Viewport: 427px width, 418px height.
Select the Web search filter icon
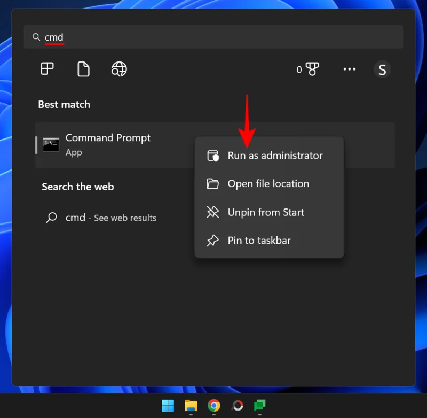118,69
